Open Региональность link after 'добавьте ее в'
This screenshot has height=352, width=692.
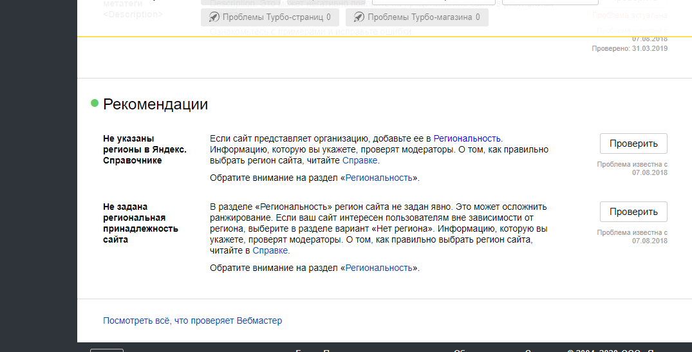(467, 138)
